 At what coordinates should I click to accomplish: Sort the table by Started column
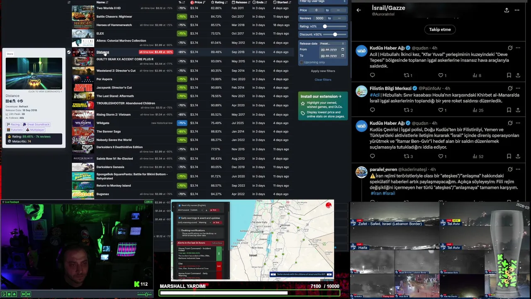tap(282, 2)
